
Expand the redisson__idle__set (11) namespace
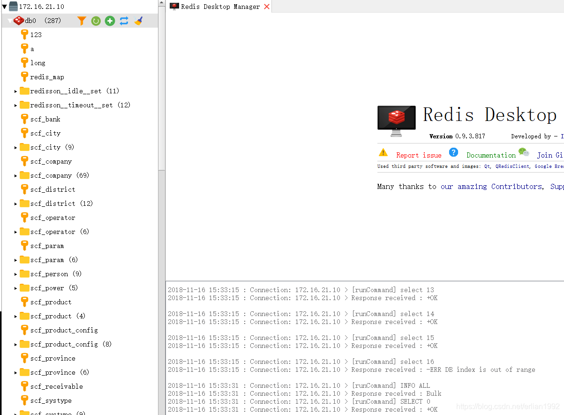[x=15, y=91]
